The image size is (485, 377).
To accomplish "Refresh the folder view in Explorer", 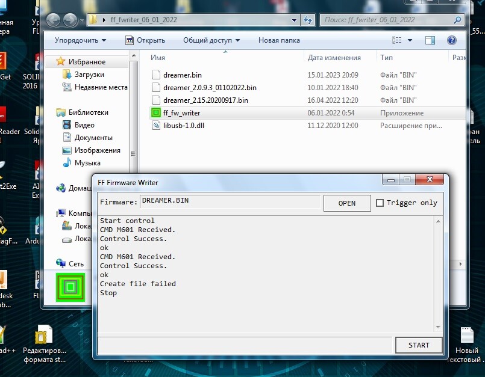I will point(308,20).
